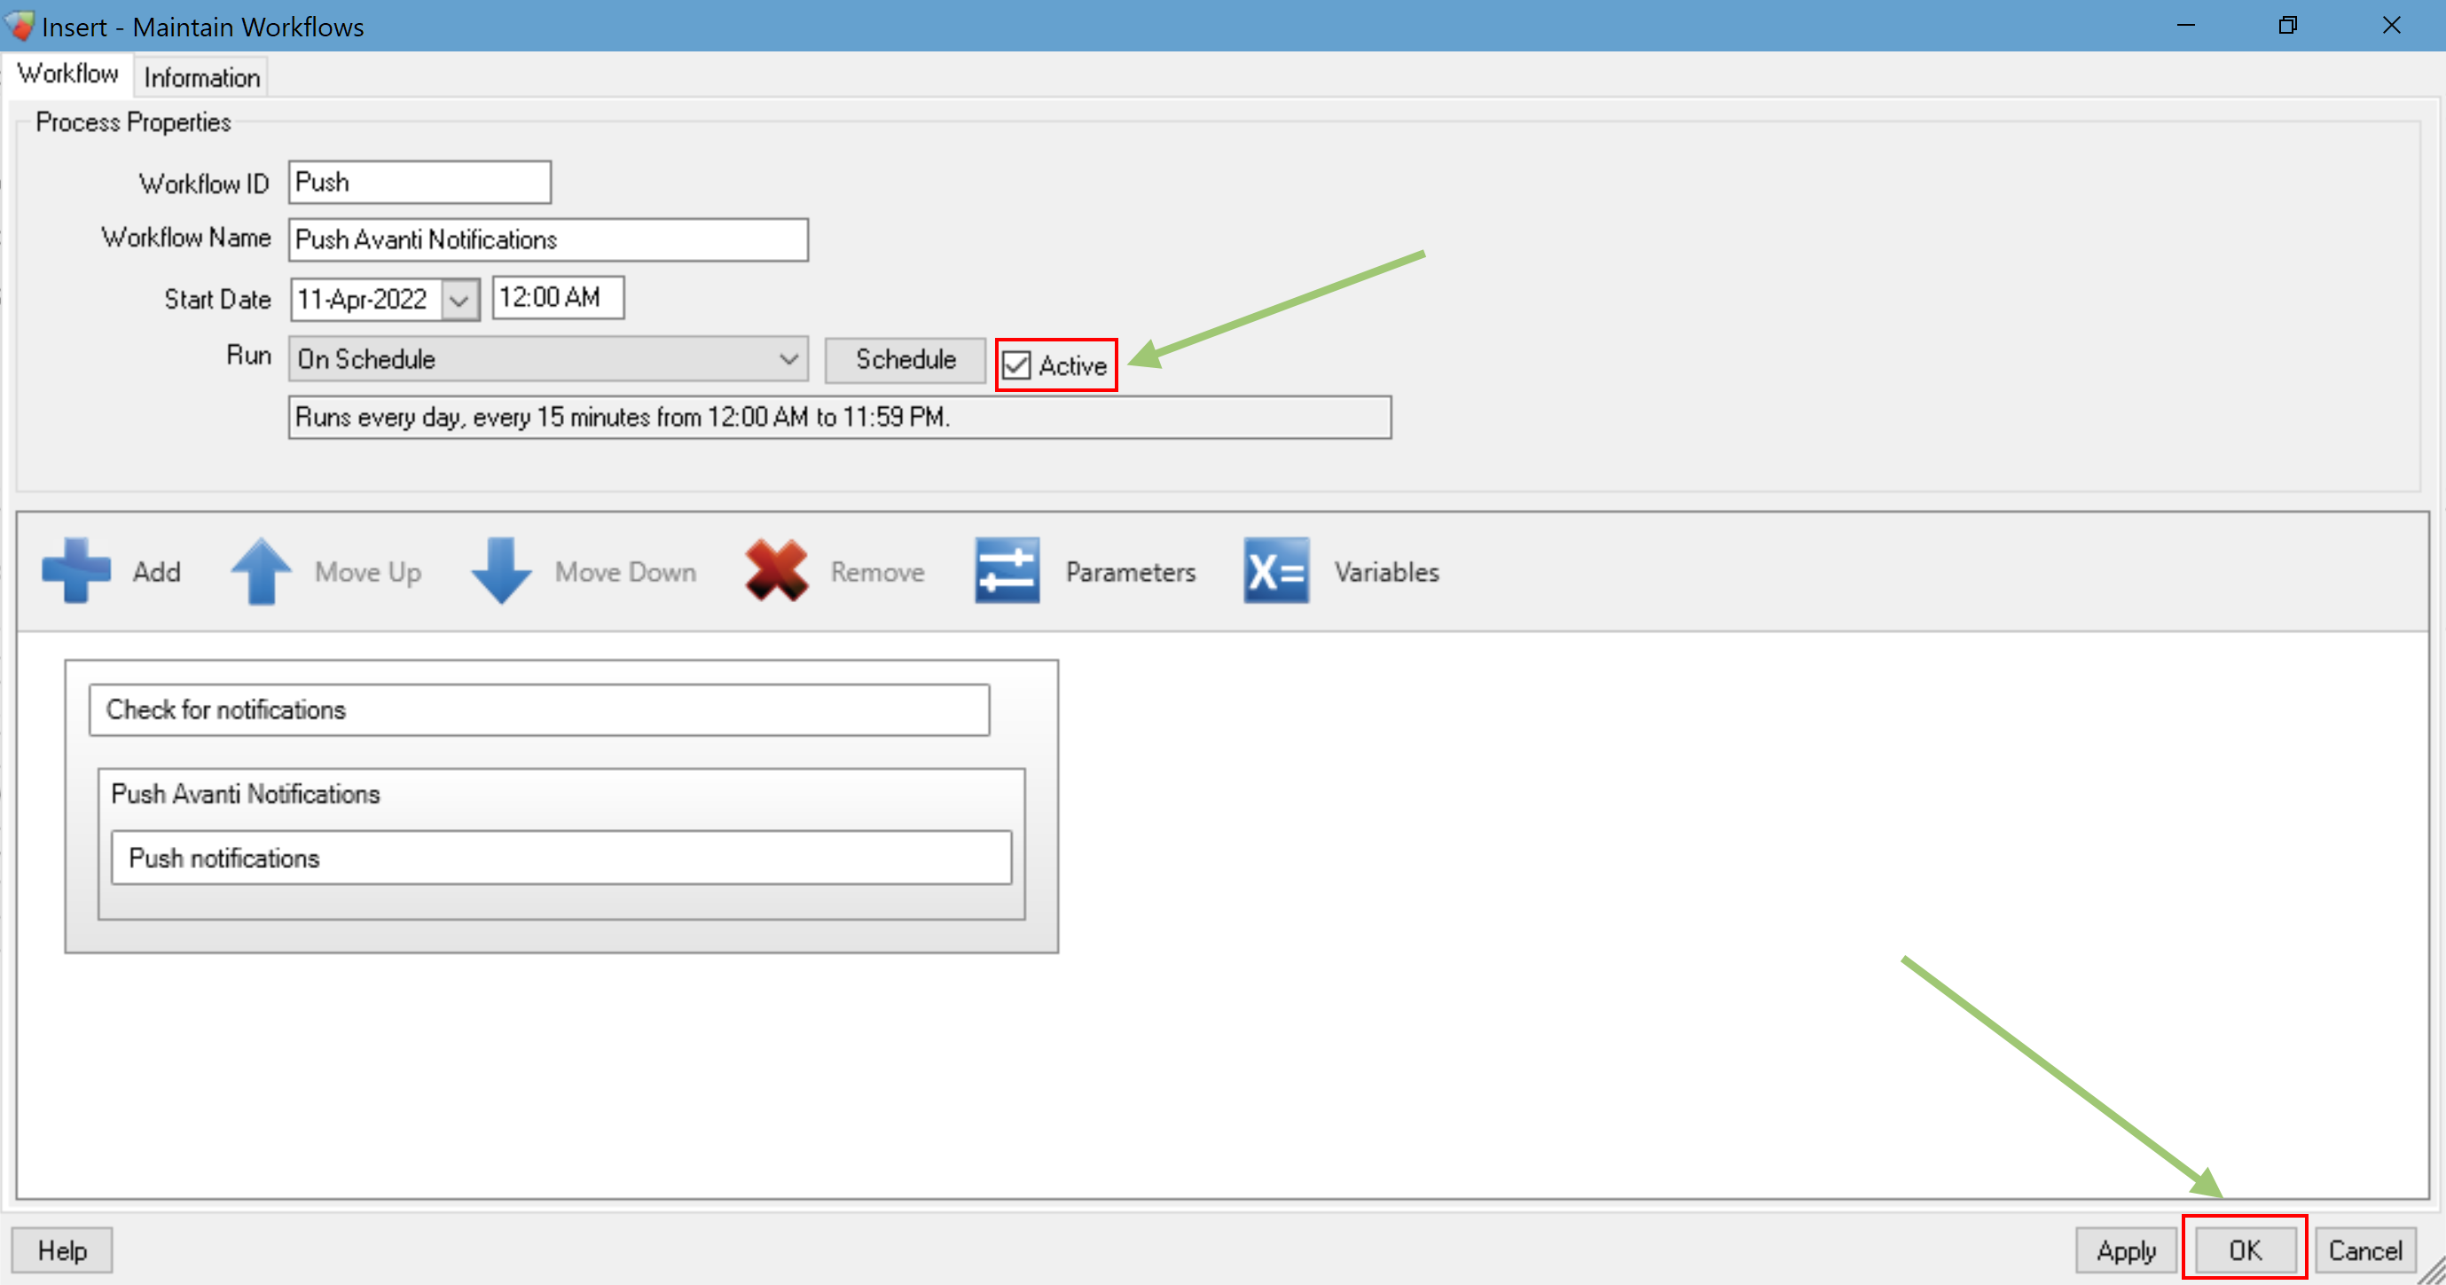Image resolution: width=2446 pixels, height=1285 pixels.
Task: Click the Help button
Action: [x=62, y=1250]
